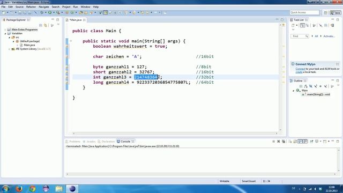Click Run Last Tool icon in toolbar
Image resolution: width=343 pixels, height=193 pixels.
tap(58, 13)
